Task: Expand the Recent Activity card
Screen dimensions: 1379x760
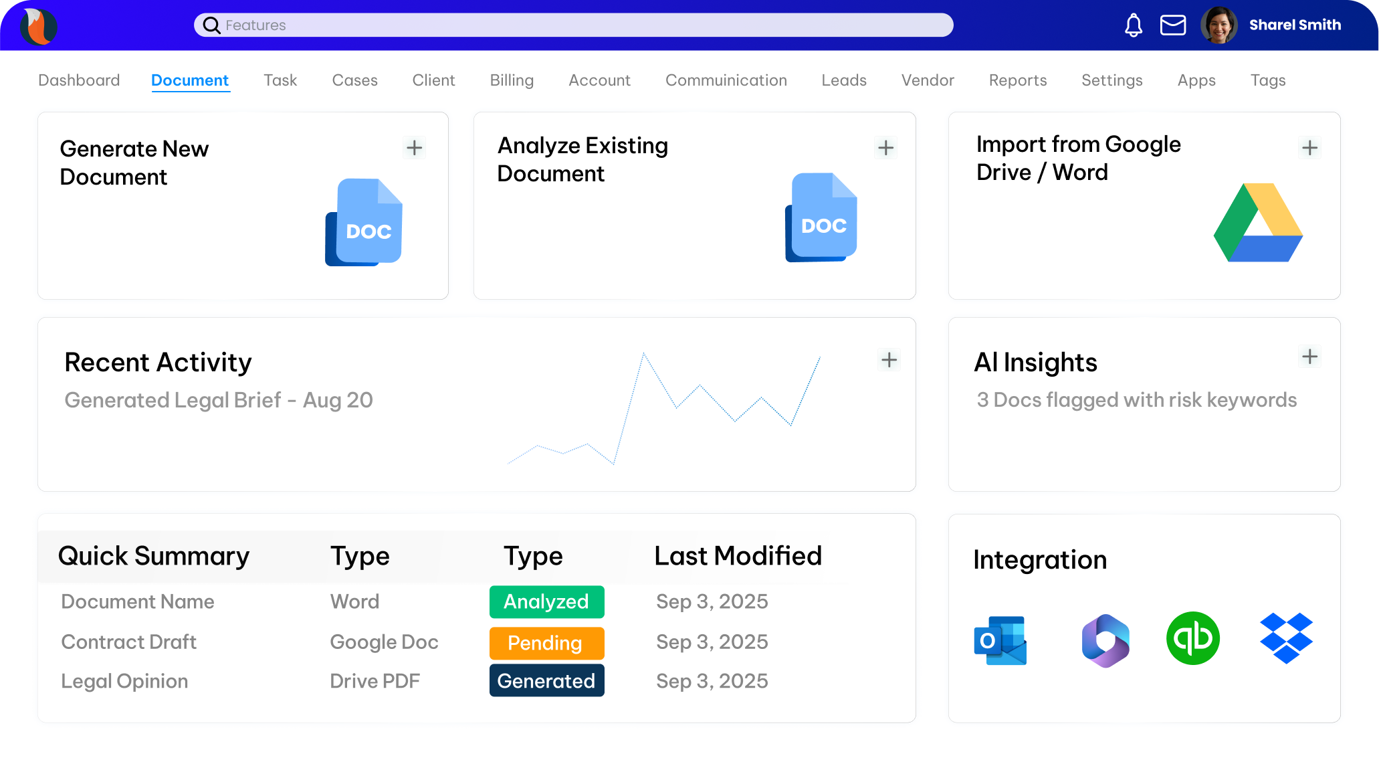Action: (889, 360)
